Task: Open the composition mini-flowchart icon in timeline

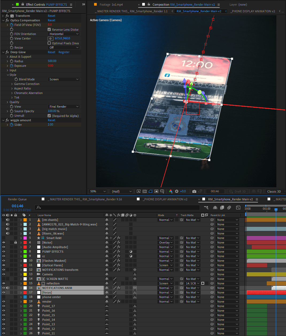Action: coord(206,208)
